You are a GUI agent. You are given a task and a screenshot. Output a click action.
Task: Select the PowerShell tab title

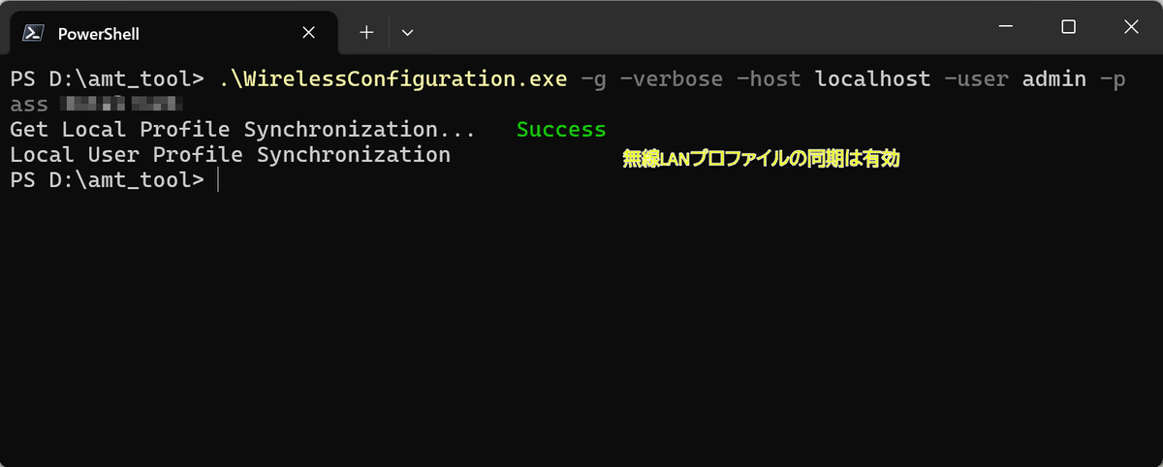pyautogui.click(x=99, y=33)
